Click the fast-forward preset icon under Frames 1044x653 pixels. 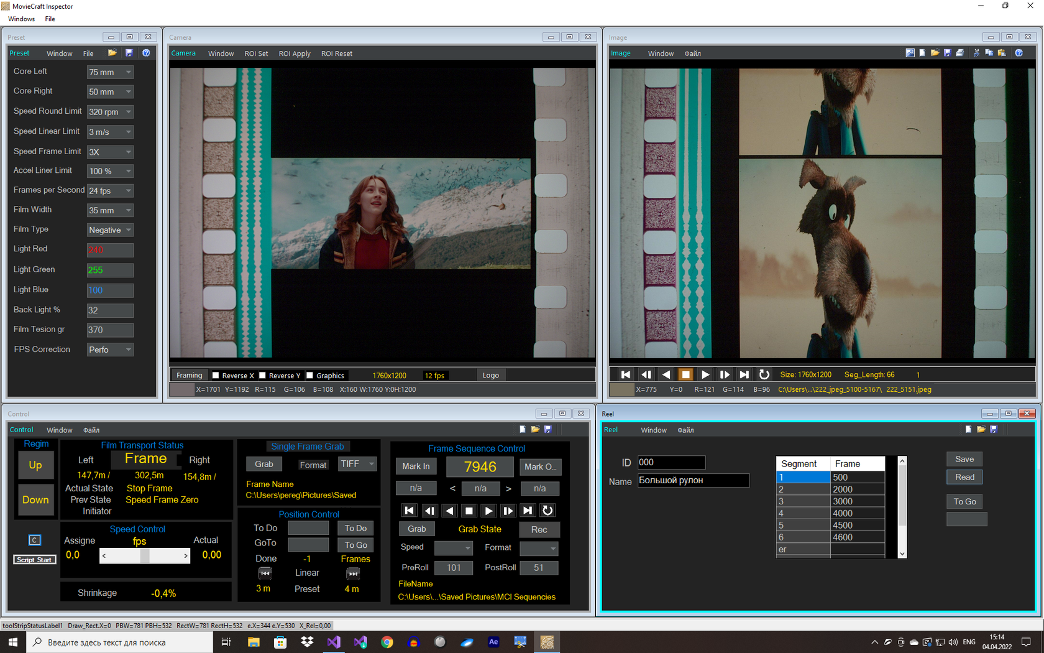tap(353, 573)
